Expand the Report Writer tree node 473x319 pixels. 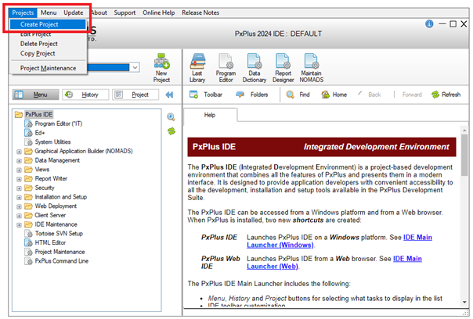tap(19, 177)
